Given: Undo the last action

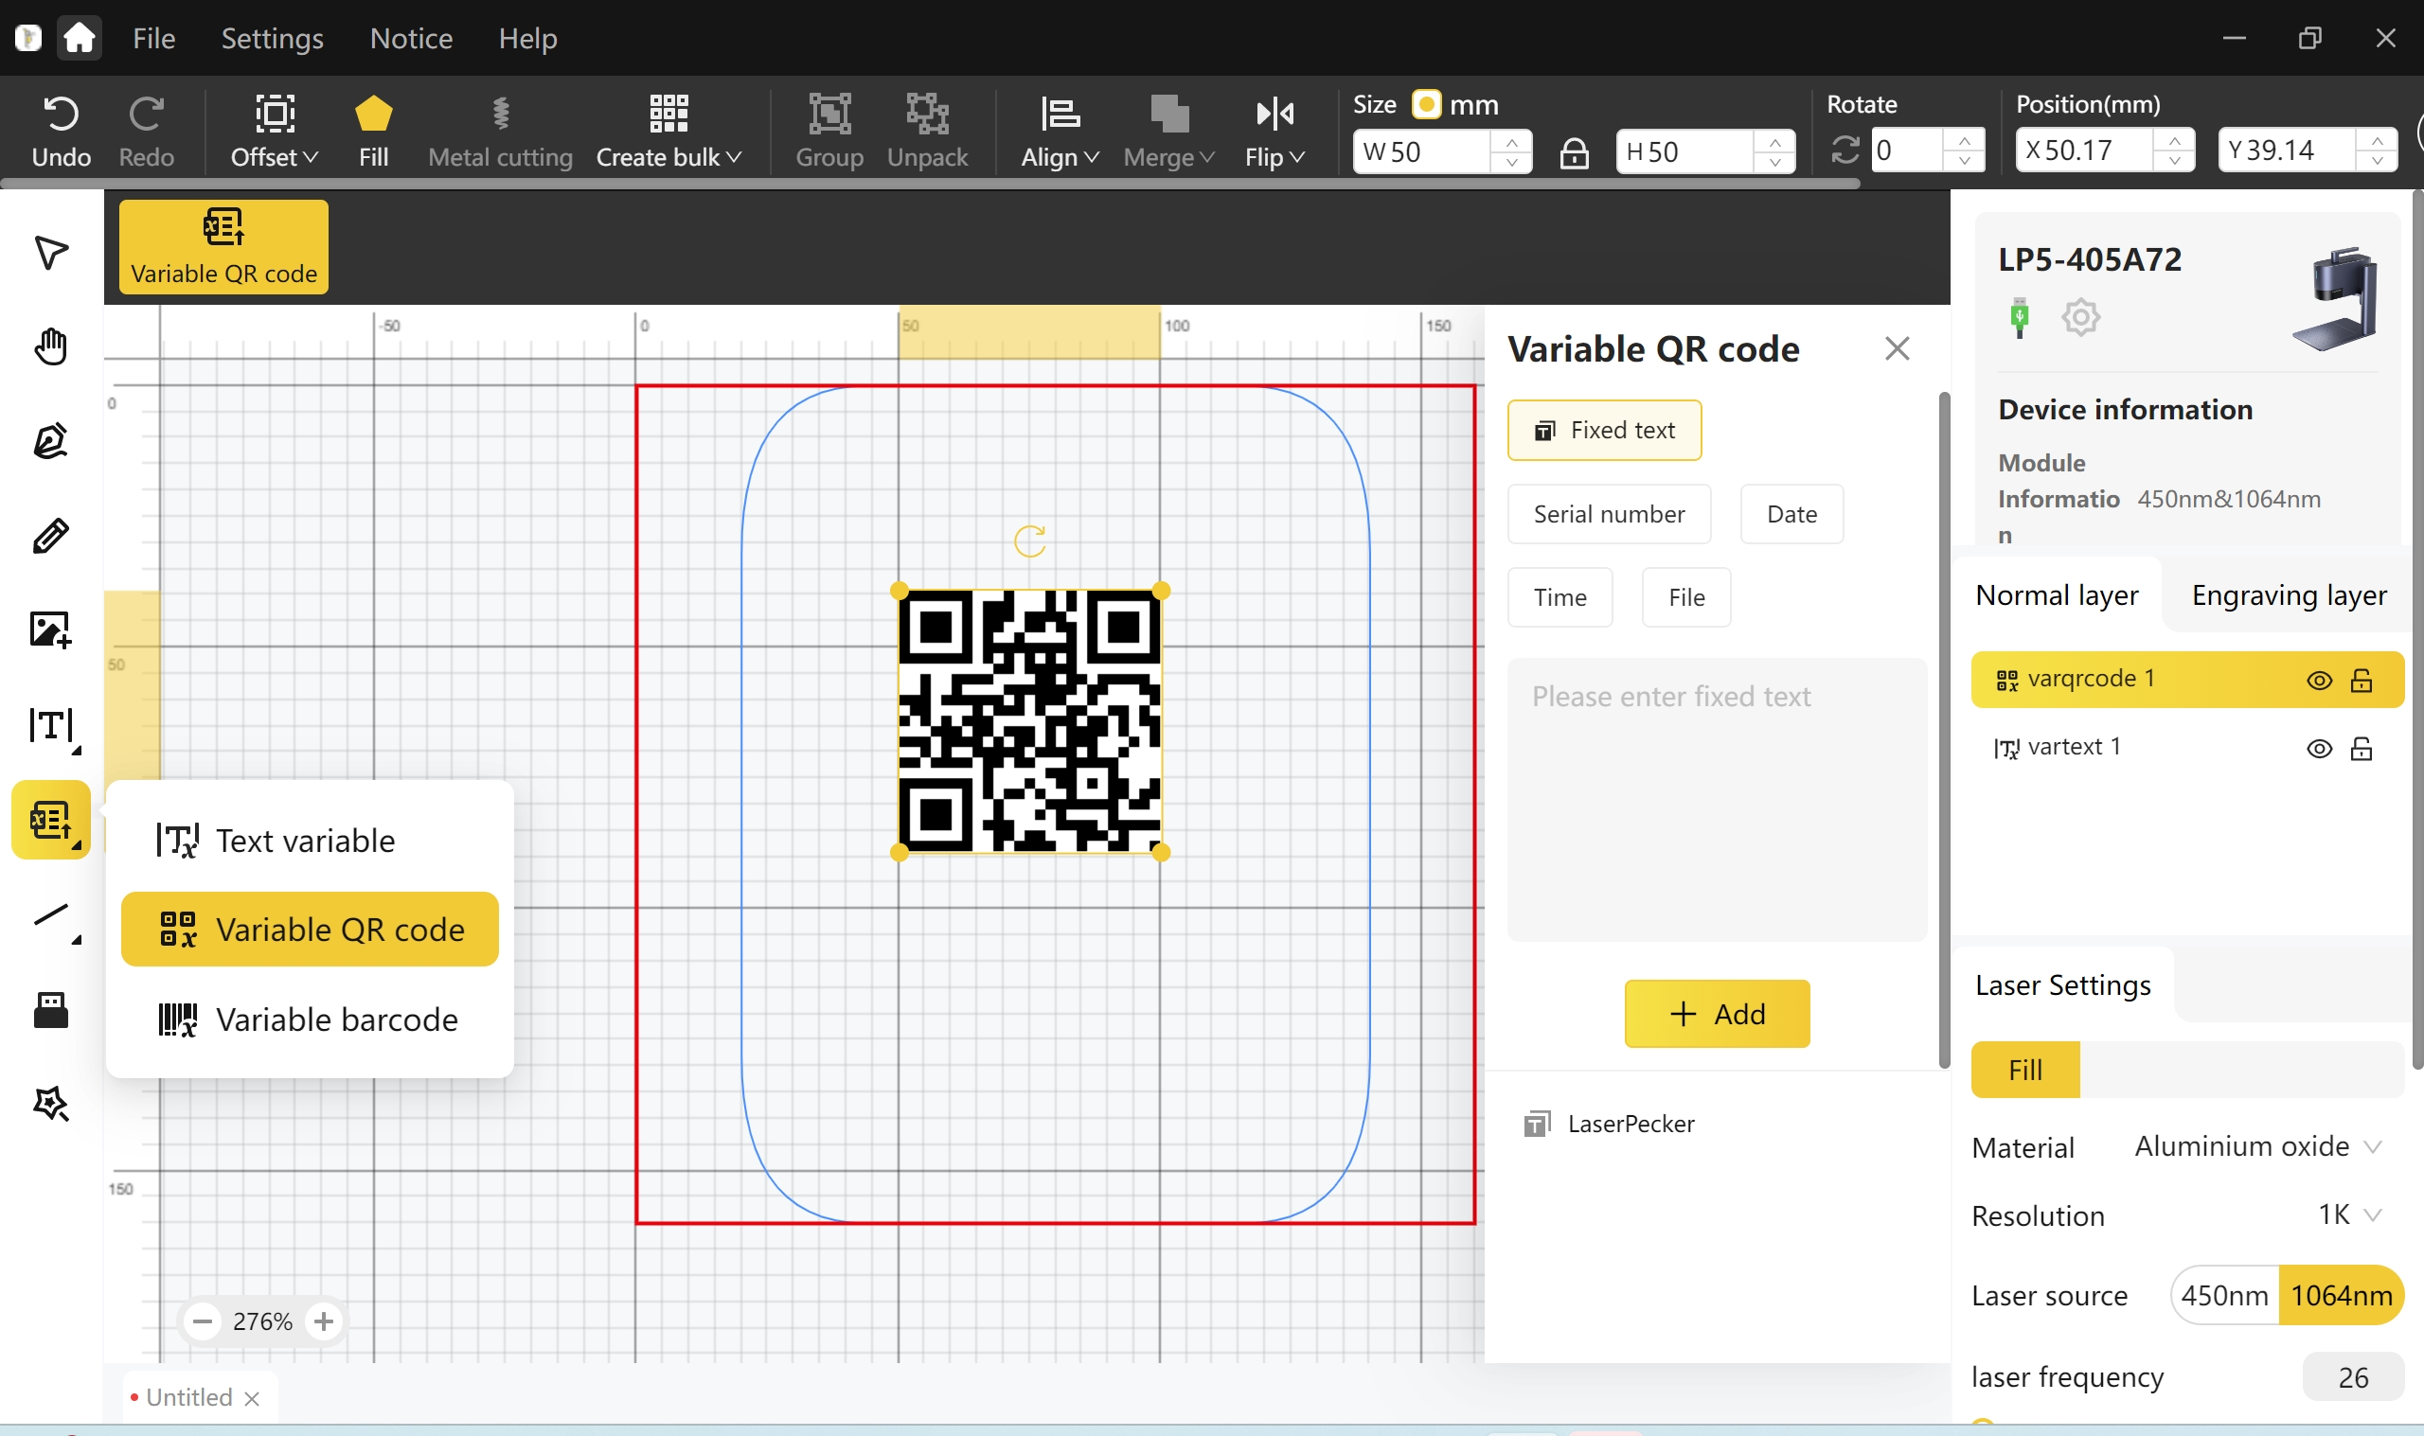Looking at the screenshot, I should click(61, 132).
